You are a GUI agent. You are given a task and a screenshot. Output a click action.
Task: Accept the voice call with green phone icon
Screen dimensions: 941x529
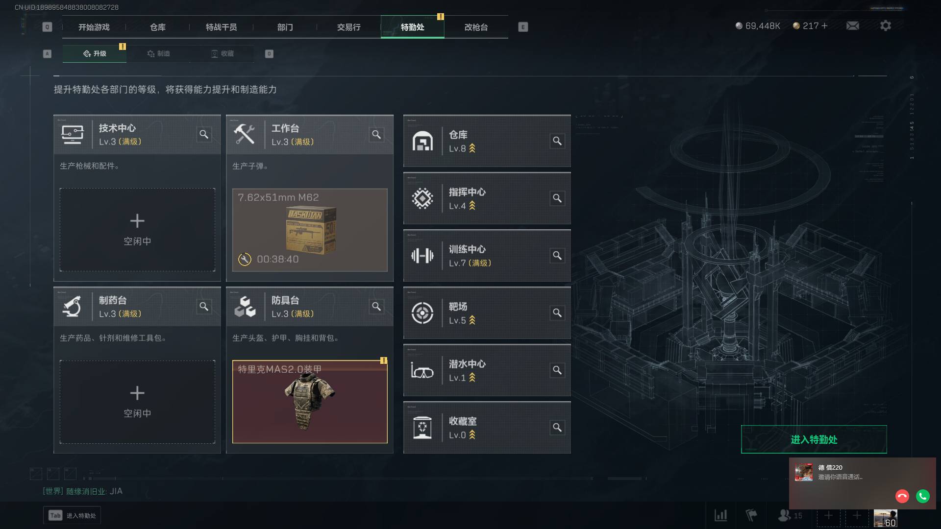(x=923, y=496)
